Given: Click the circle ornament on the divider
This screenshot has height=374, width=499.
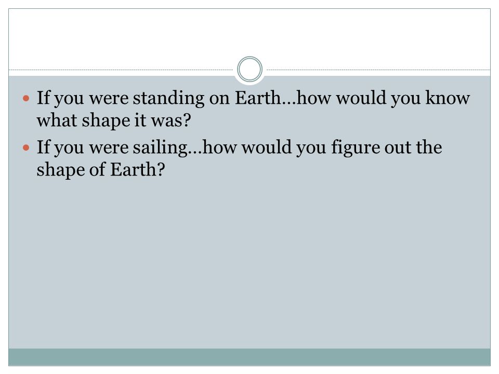Looking at the screenshot, I should click(x=249, y=69).
